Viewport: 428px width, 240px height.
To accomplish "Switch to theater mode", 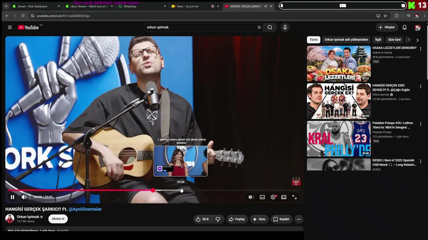I will tap(284, 197).
